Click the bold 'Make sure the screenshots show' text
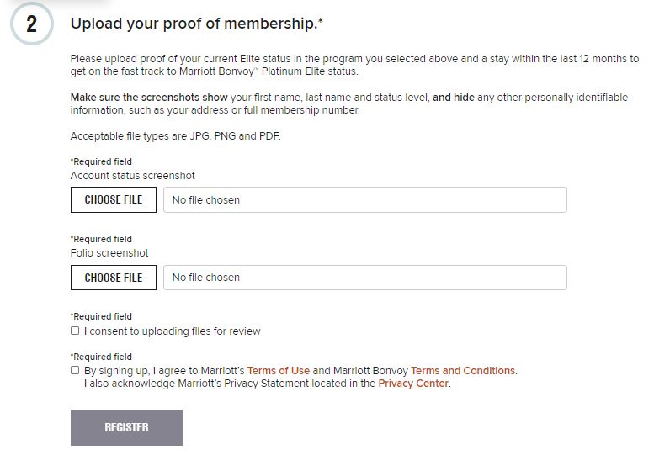 [149, 98]
